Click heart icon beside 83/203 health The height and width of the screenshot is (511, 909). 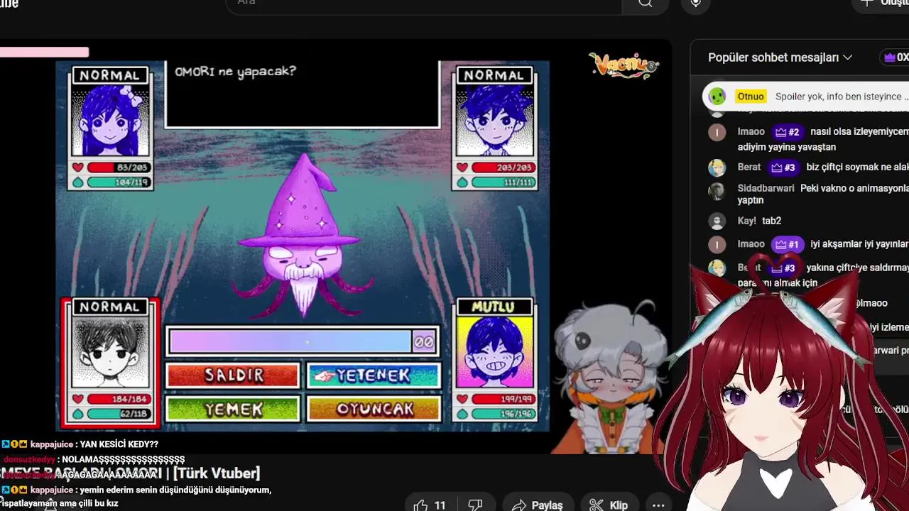click(x=78, y=167)
